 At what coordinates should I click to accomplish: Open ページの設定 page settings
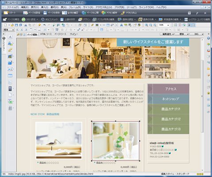[31, 13]
